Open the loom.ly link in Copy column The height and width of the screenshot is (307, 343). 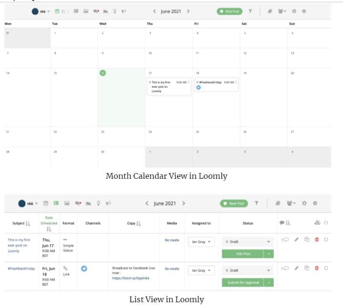pyautogui.click(x=131, y=278)
